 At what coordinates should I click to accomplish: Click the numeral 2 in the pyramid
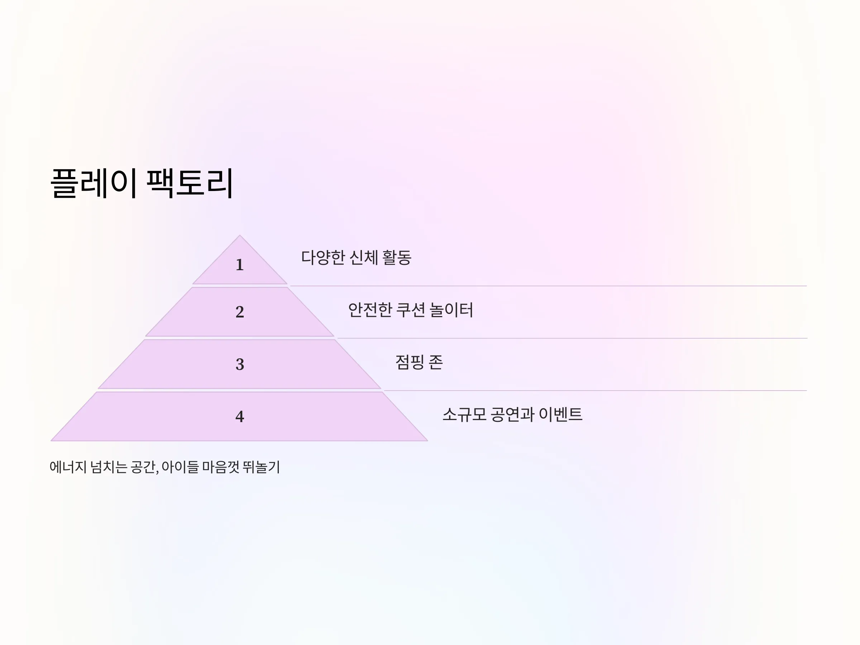coord(240,312)
